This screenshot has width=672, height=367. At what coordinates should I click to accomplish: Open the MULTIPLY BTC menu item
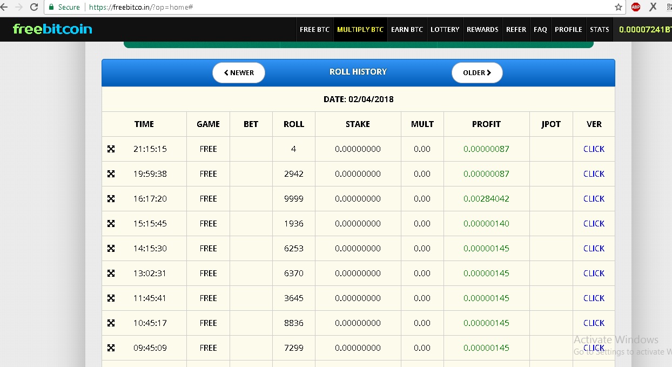[360, 30]
